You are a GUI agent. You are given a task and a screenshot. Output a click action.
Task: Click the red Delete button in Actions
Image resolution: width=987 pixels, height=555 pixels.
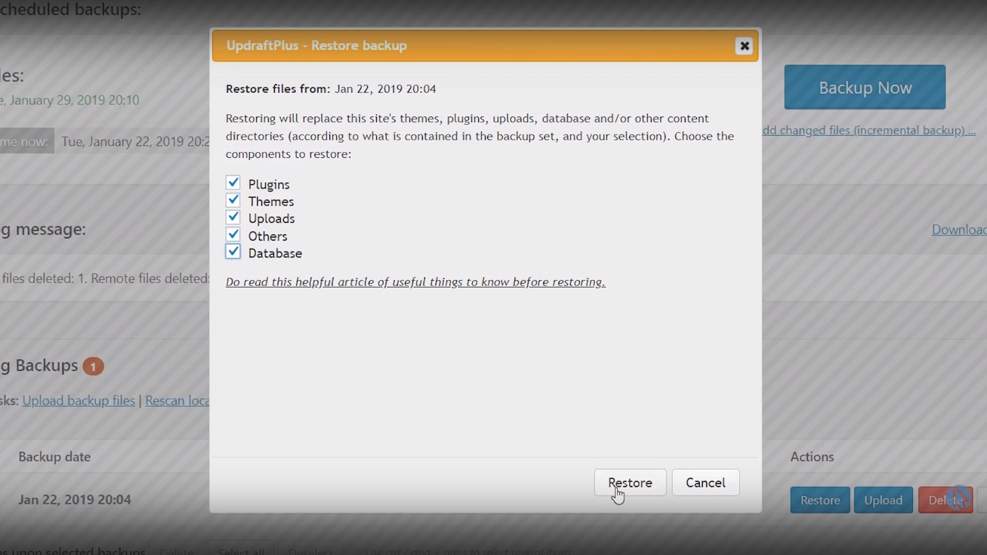click(x=945, y=500)
